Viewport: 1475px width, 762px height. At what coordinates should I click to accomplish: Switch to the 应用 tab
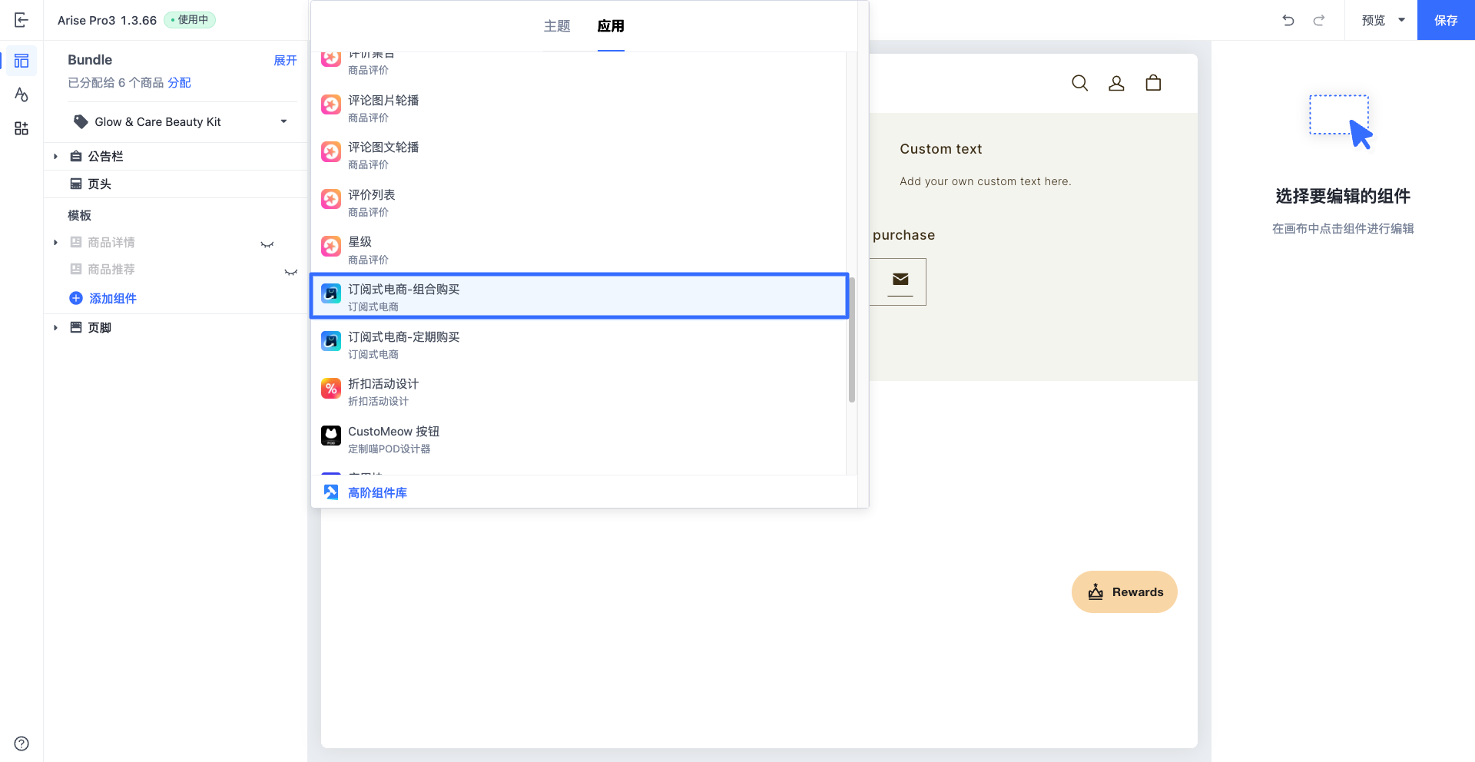point(611,26)
